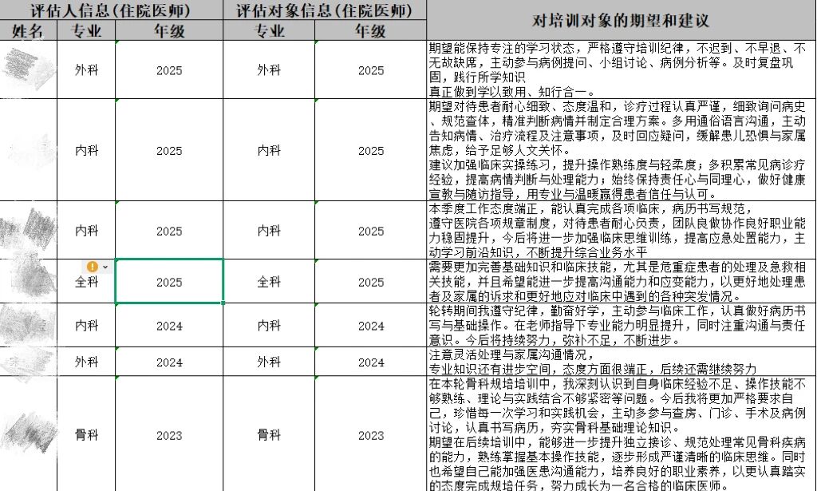Open the error-check dropdown arrow

pyautogui.click(x=105, y=266)
